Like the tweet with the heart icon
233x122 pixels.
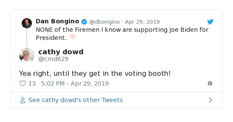23,84
